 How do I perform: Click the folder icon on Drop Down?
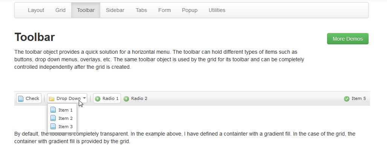pos(52,99)
